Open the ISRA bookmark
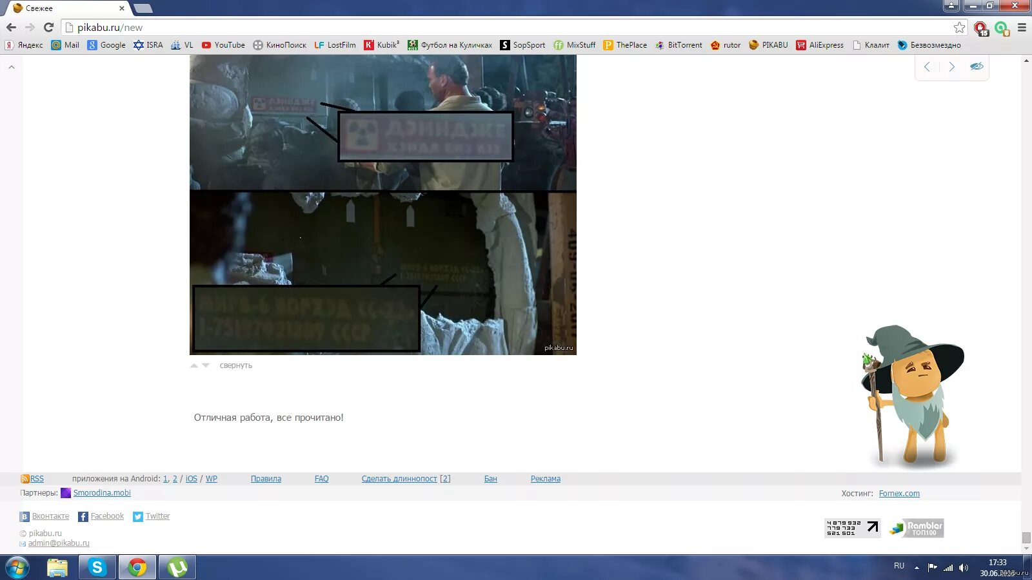 point(148,45)
